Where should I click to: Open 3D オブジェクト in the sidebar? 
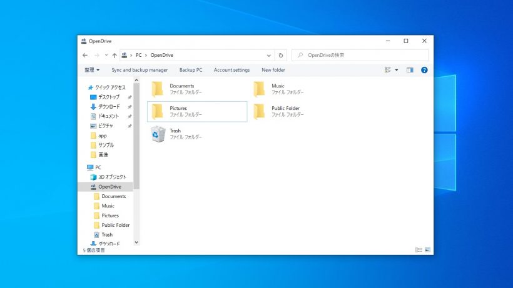112,177
